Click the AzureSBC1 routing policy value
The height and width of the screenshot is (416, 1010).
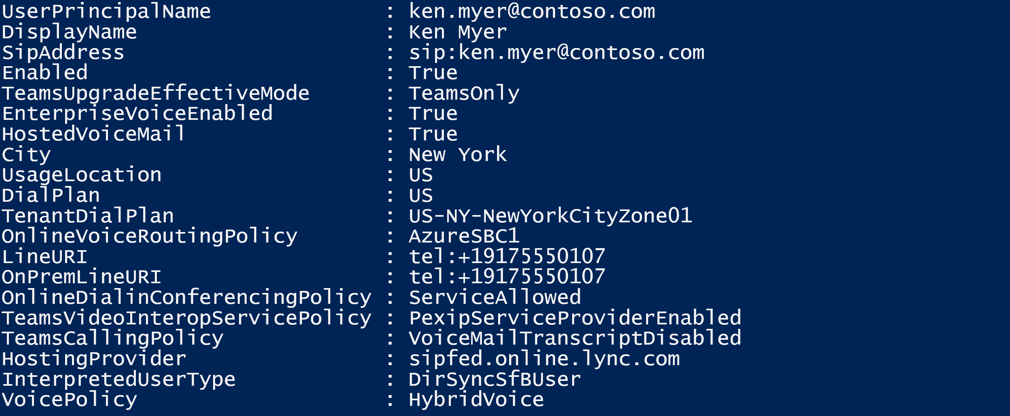click(464, 236)
